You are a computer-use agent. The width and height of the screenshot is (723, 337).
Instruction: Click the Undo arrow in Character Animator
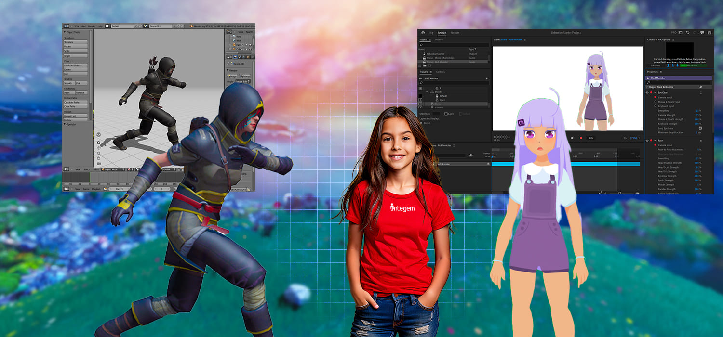[x=688, y=32]
